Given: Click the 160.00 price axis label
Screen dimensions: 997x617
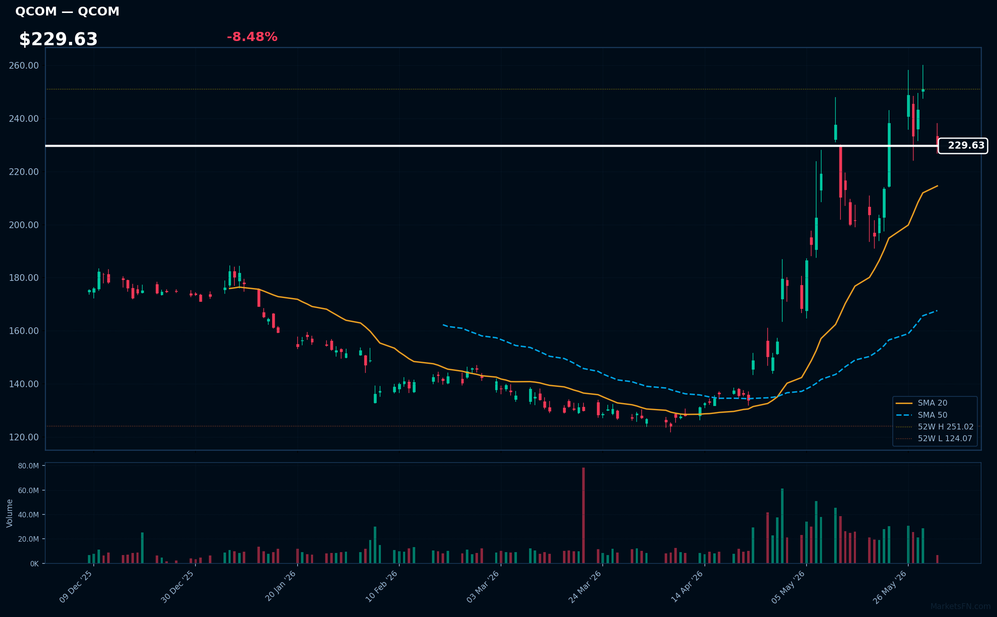Looking at the screenshot, I should [24, 331].
